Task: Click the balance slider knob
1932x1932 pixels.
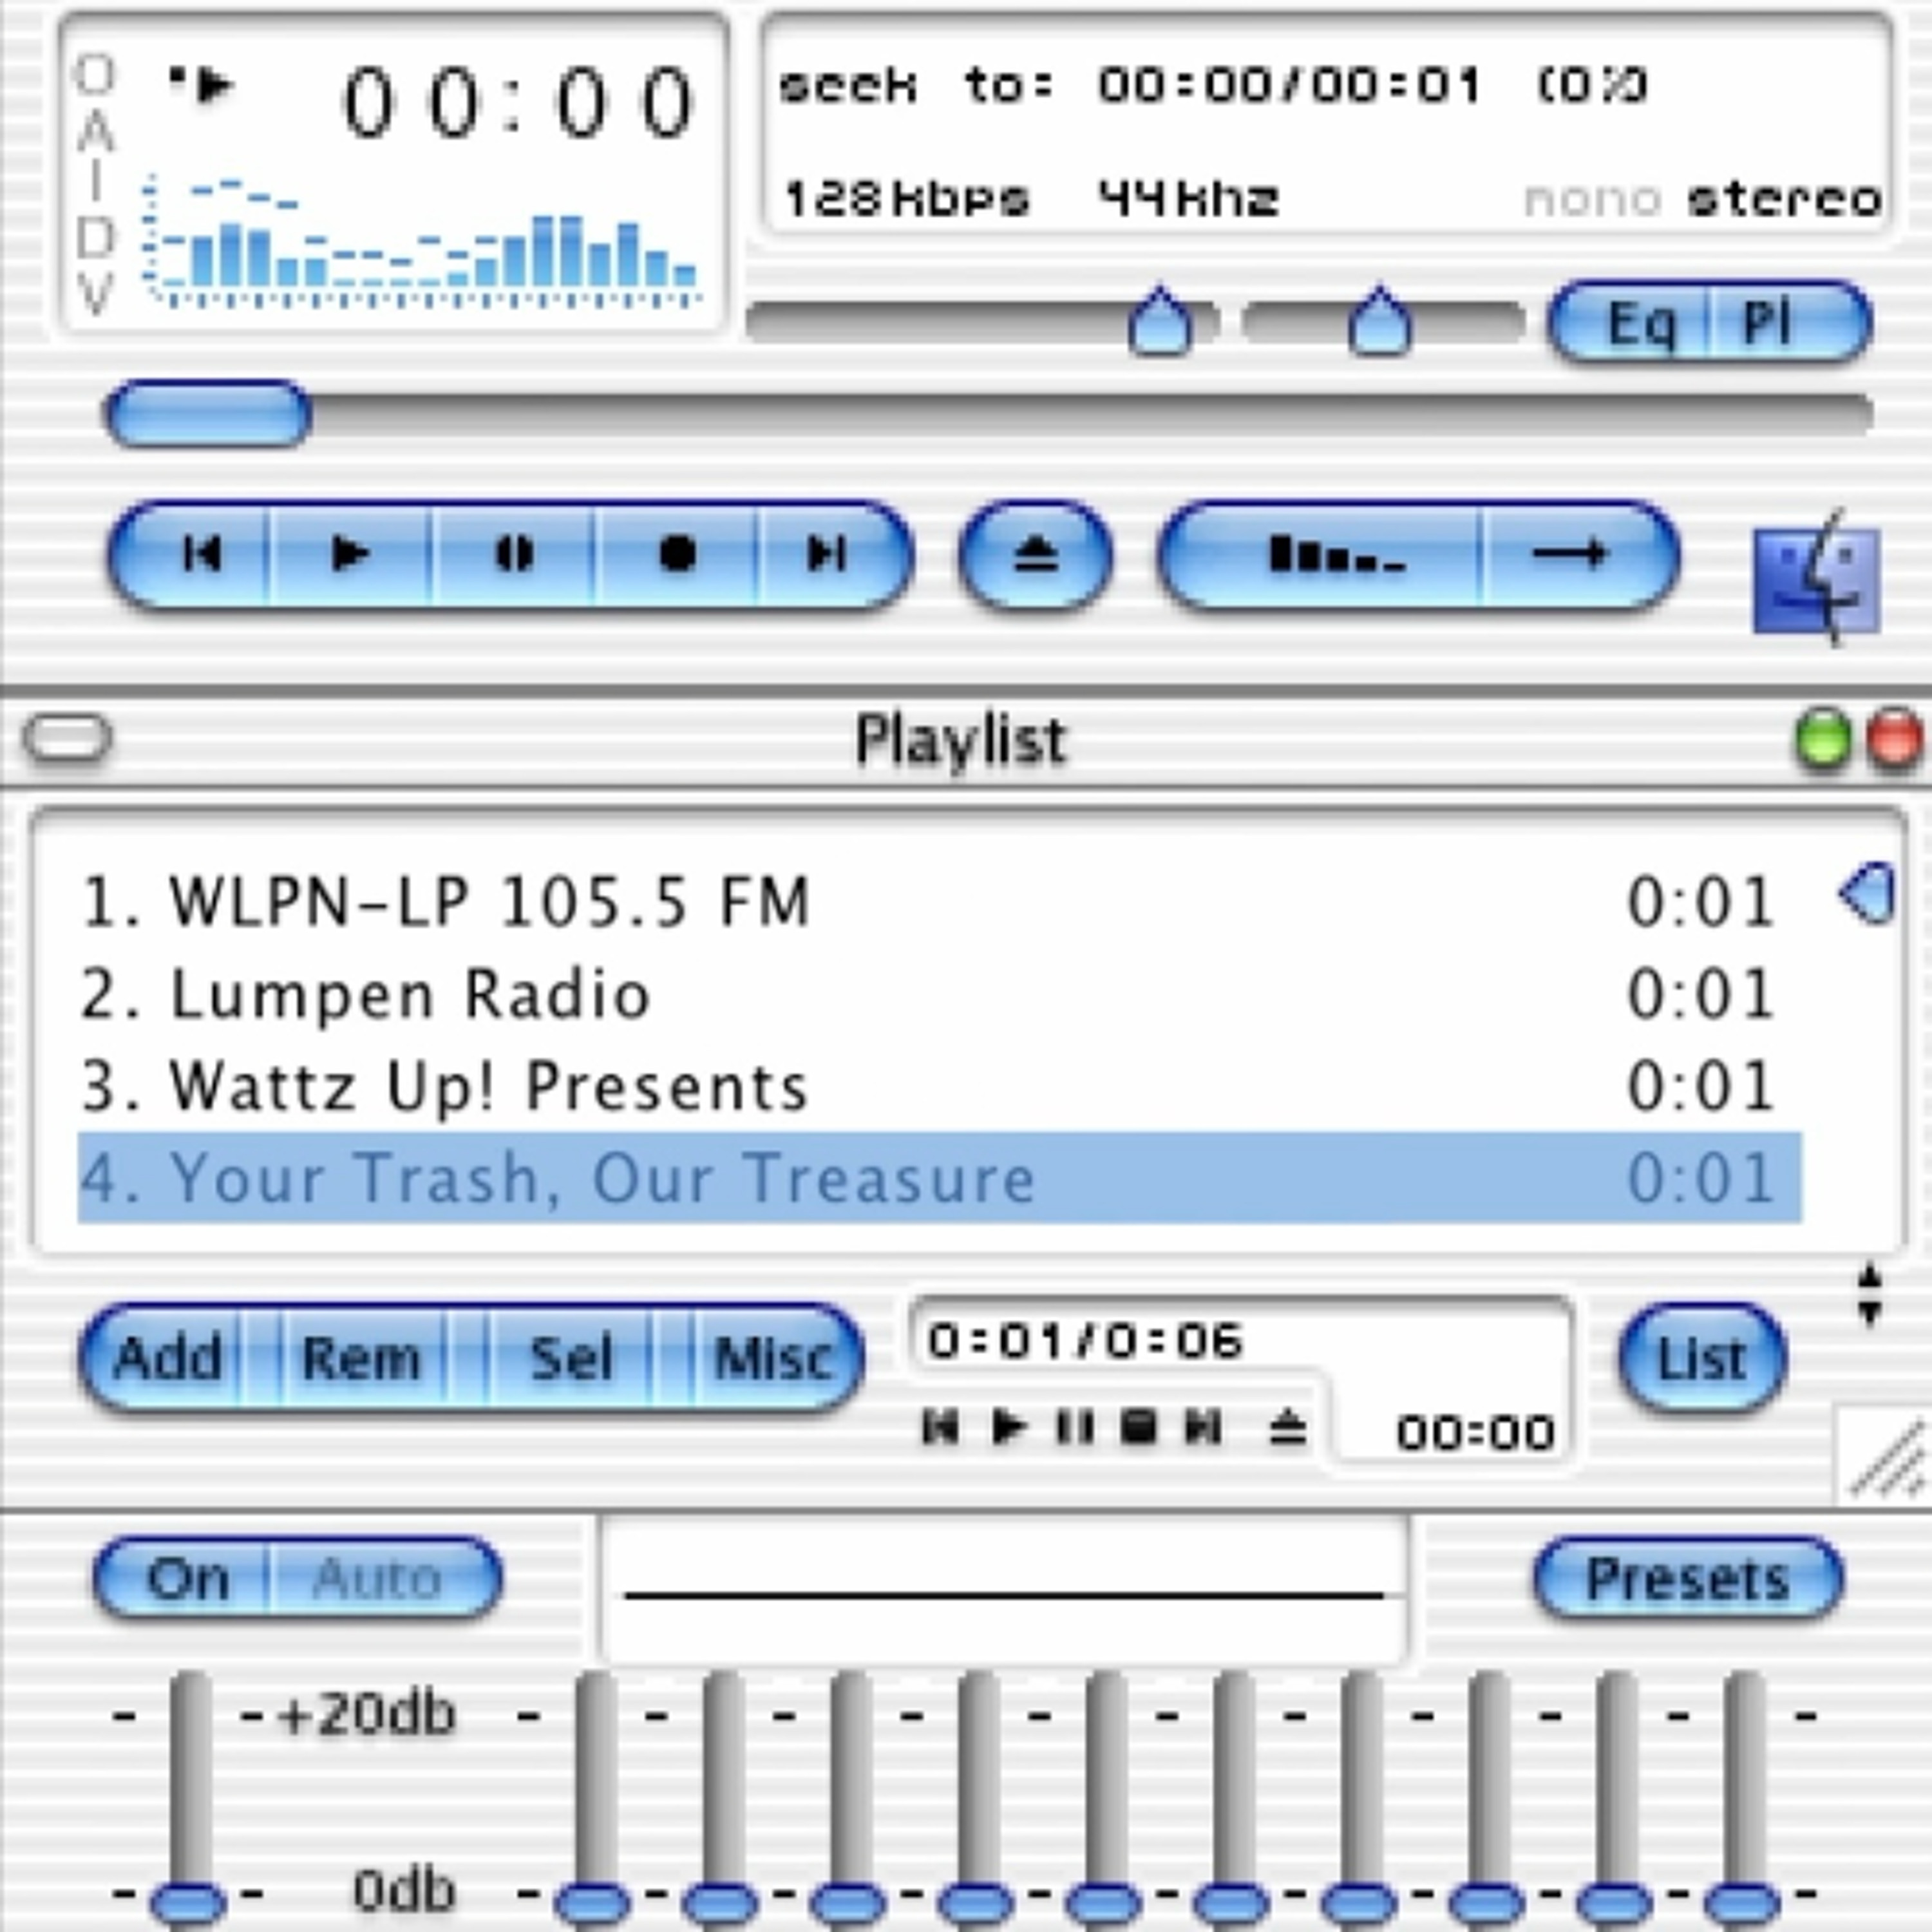Action: coord(1380,321)
